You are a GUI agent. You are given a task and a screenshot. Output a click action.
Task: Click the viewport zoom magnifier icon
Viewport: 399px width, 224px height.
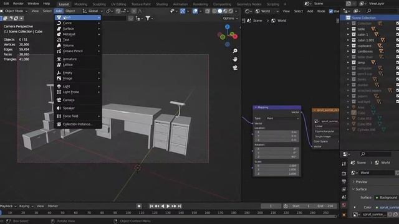(x=235, y=51)
